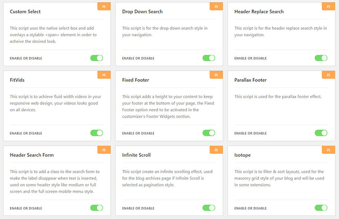The image size is (339, 219).
Task: Toggle off the Drop Down Search script
Action: point(209,58)
